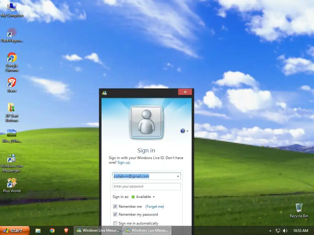Open the Available status dropdown
Image resolution: width=314 pixels, height=235 pixels.
[143, 197]
